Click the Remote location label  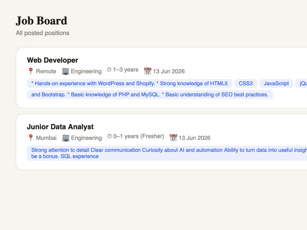click(x=46, y=71)
